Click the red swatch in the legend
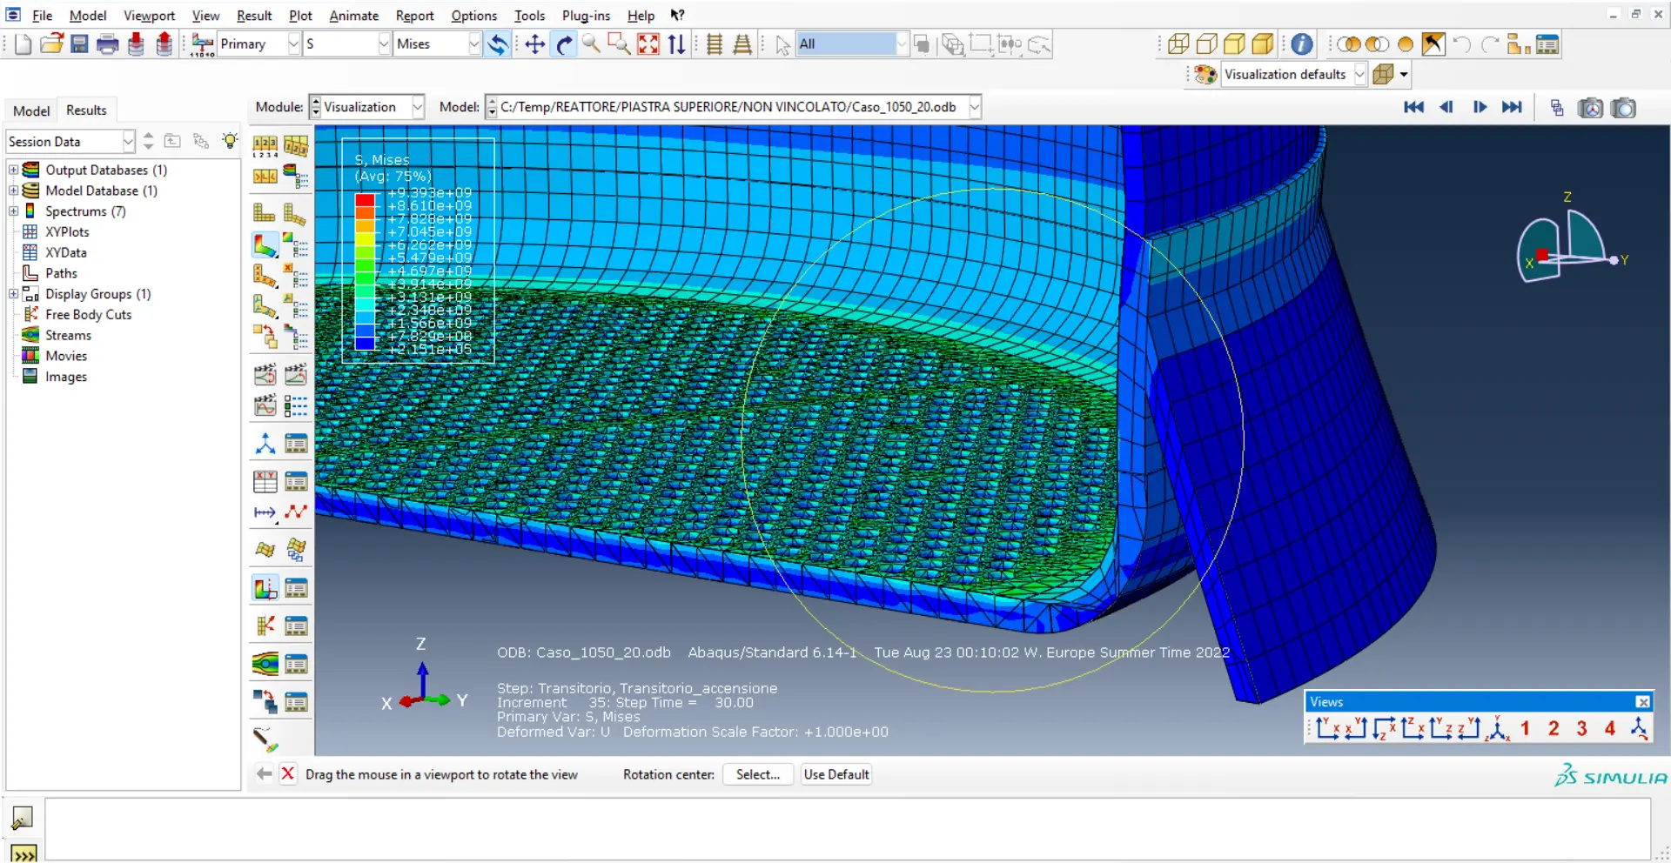Screen dimensions: 1671x863 coord(365,200)
